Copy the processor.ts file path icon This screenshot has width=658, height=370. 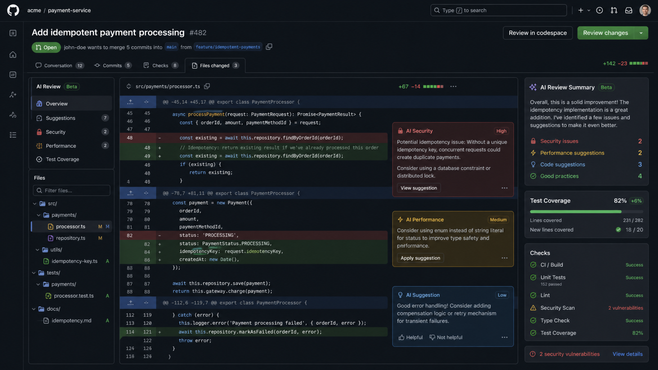207,86
